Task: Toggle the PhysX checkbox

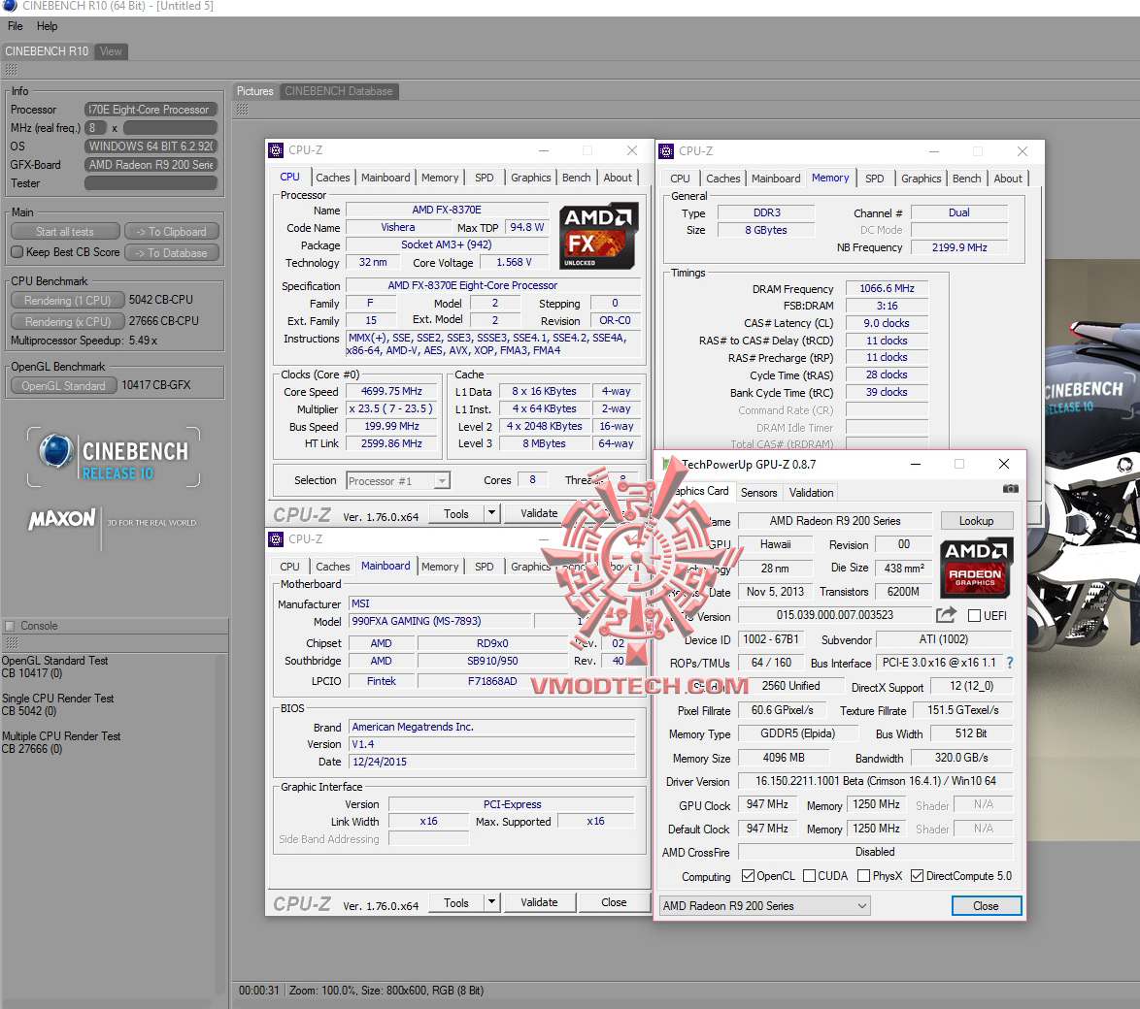Action: click(863, 875)
